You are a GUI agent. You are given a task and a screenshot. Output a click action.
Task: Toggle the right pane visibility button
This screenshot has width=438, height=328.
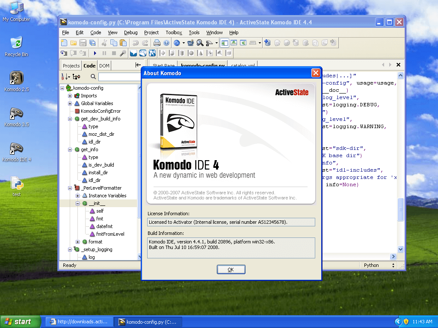pos(243,43)
